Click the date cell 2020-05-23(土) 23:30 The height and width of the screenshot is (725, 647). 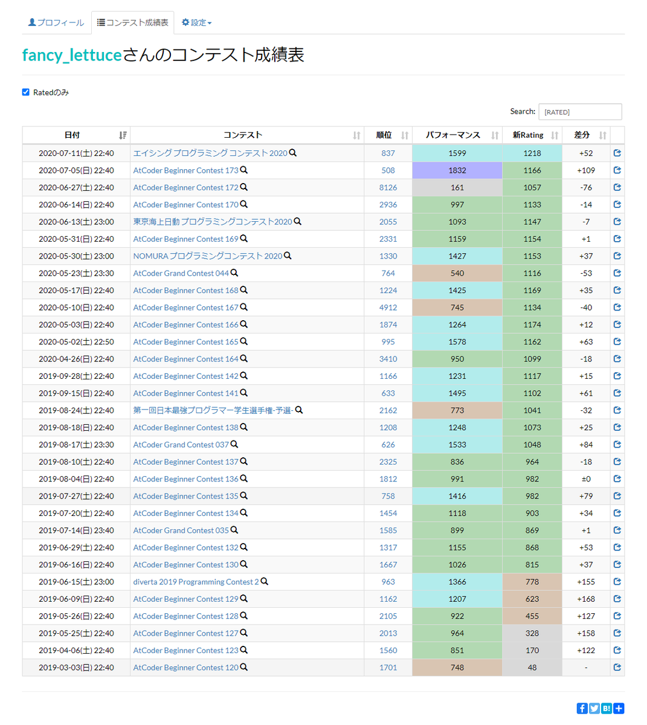76,273
